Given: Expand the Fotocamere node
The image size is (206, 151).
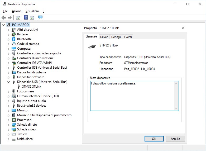Looking at the screenshot, I should pos(8,91).
